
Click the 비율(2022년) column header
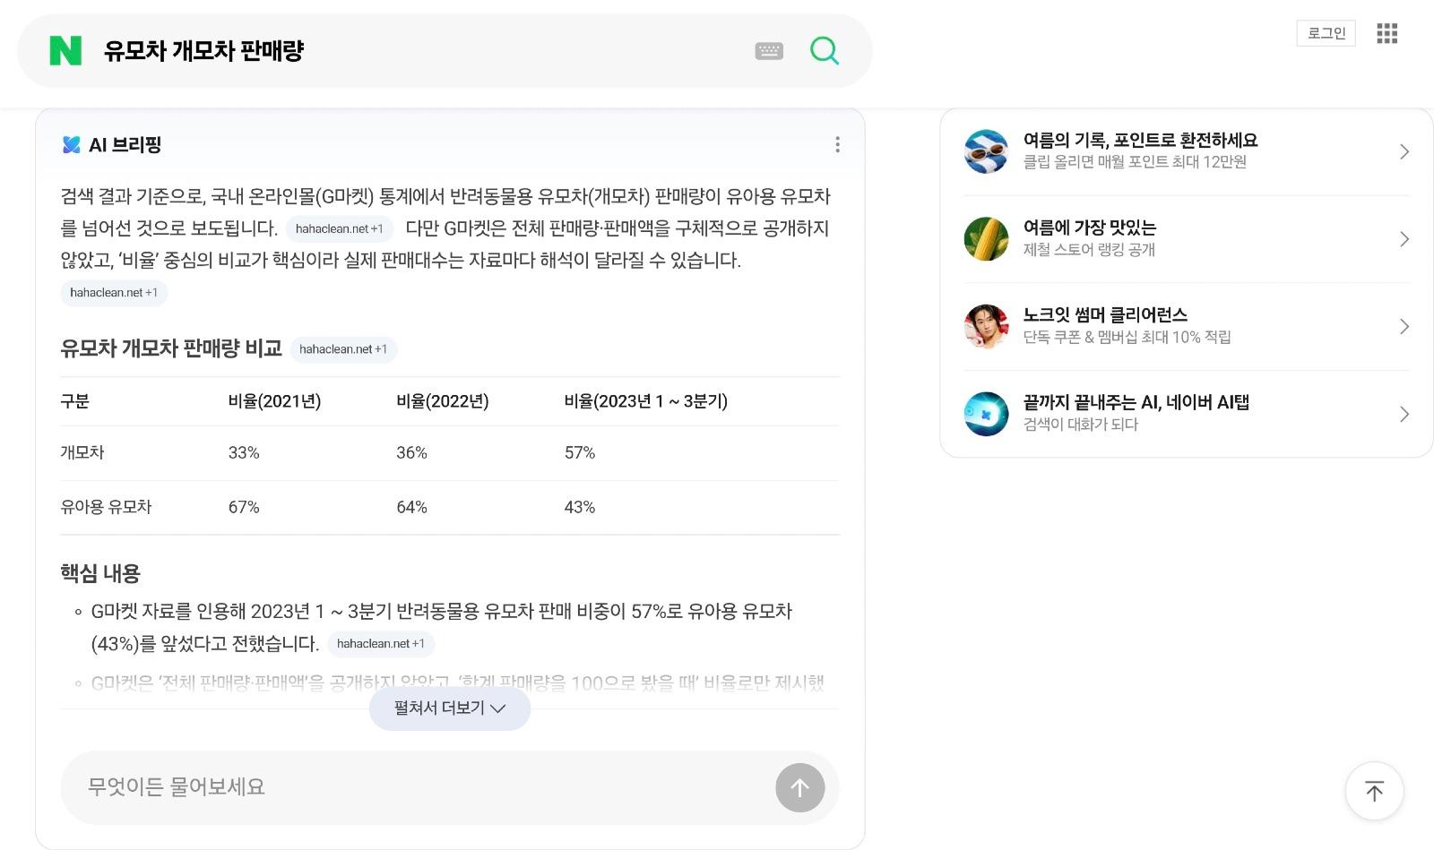click(443, 401)
